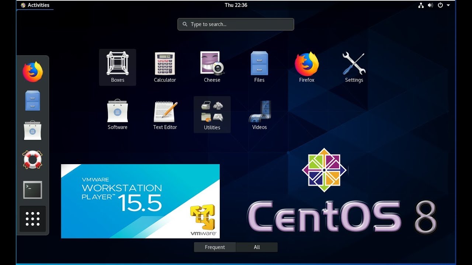Open system menu dropdown arrow
This screenshot has width=472, height=265.
coord(448,5)
